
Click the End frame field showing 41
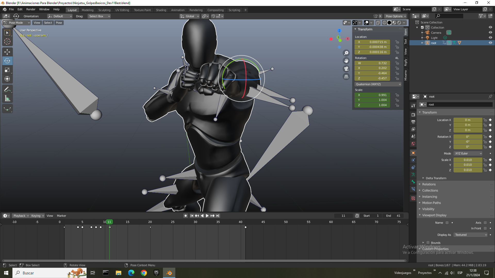tap(393, 216)
